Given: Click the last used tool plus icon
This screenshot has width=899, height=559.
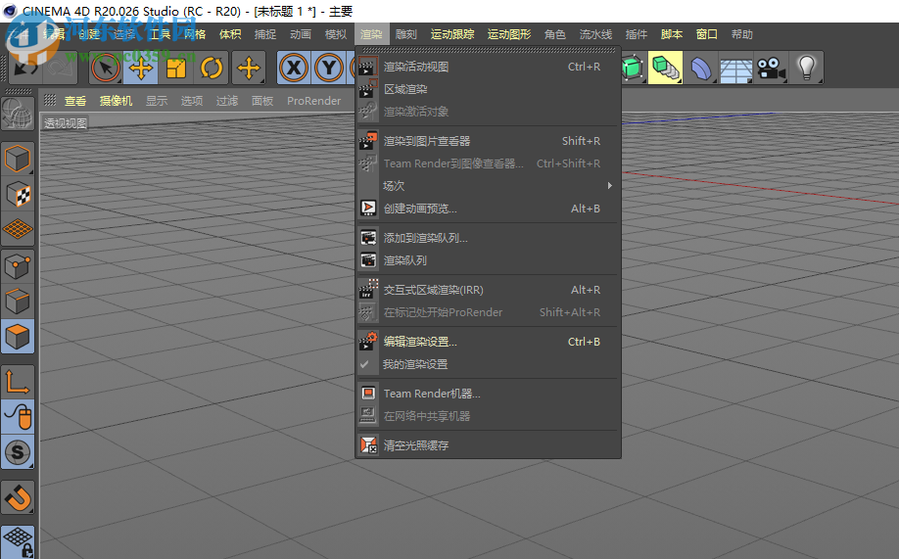Looking at the screenshot, I should 249,69.
